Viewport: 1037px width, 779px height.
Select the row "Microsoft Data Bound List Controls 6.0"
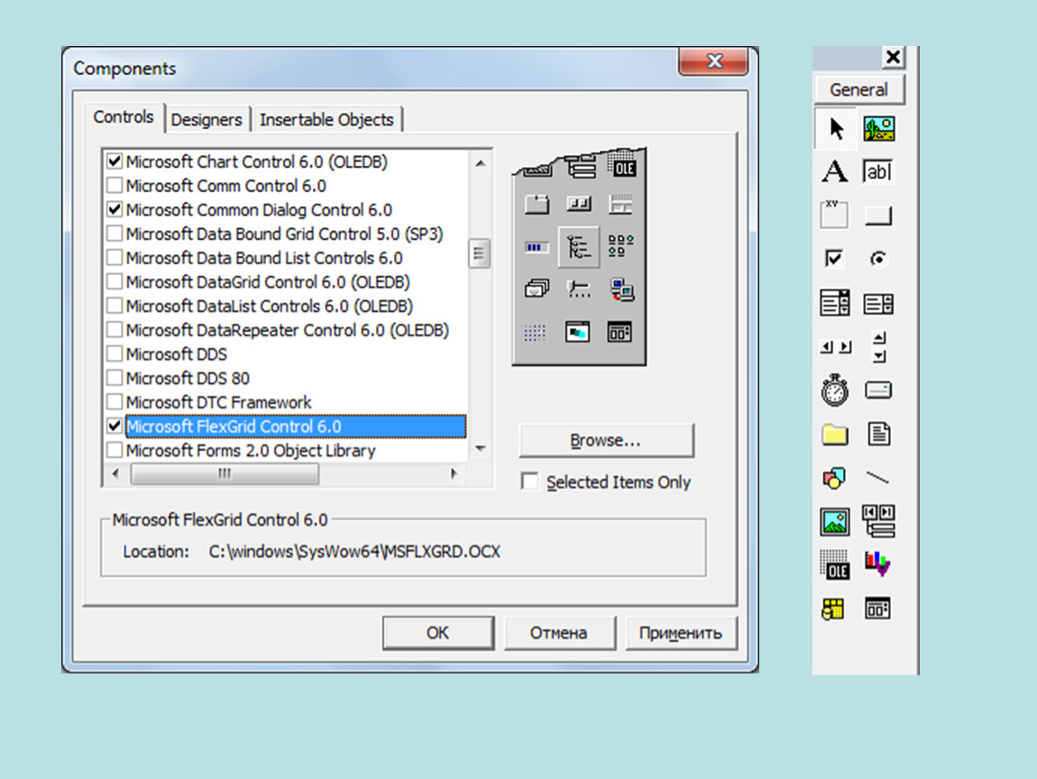pos(287,258)
